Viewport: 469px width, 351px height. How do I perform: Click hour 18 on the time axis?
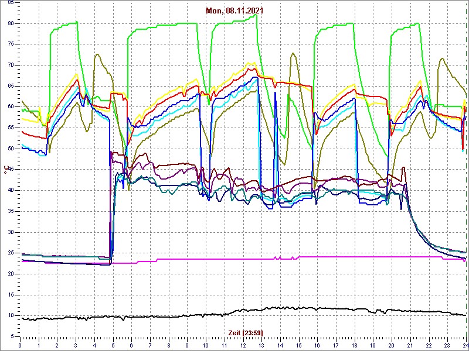point(355,345)
